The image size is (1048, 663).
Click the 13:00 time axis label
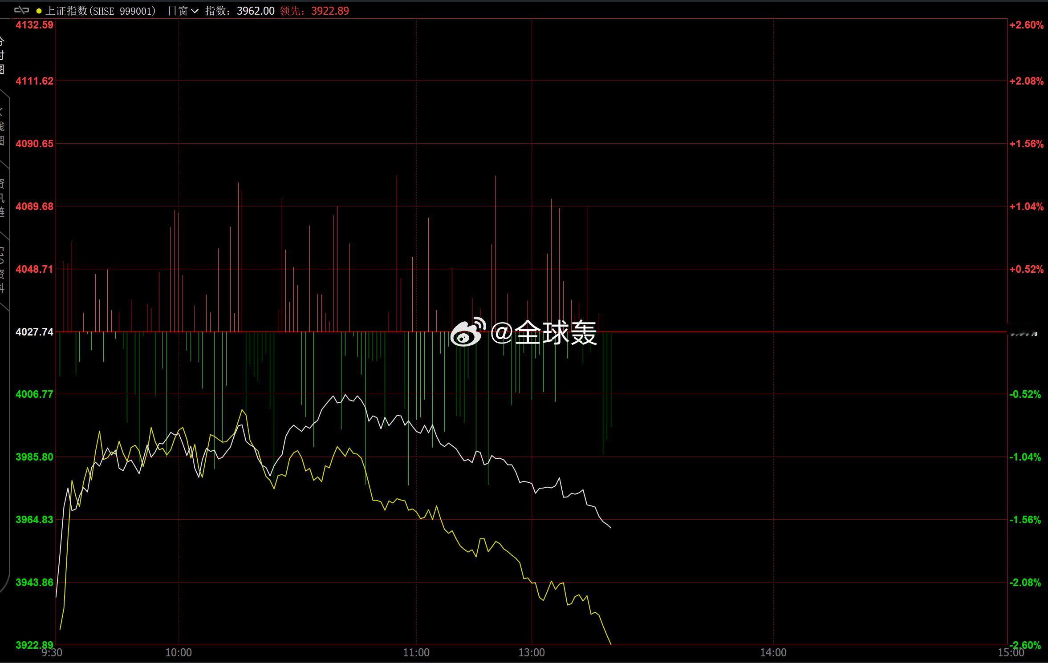point(532,653)
